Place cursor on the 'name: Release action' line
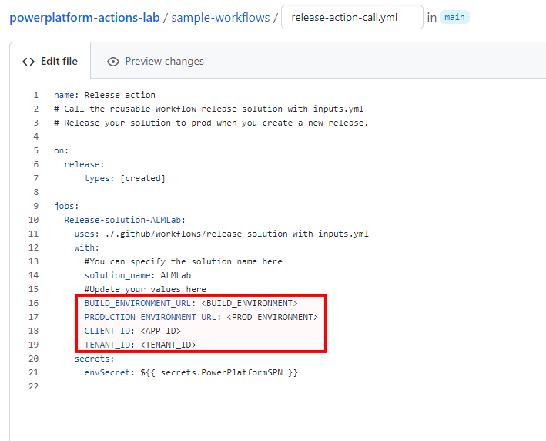Image resolution: width=546 pixels, height=441 pixels. (x=105, y=95)
